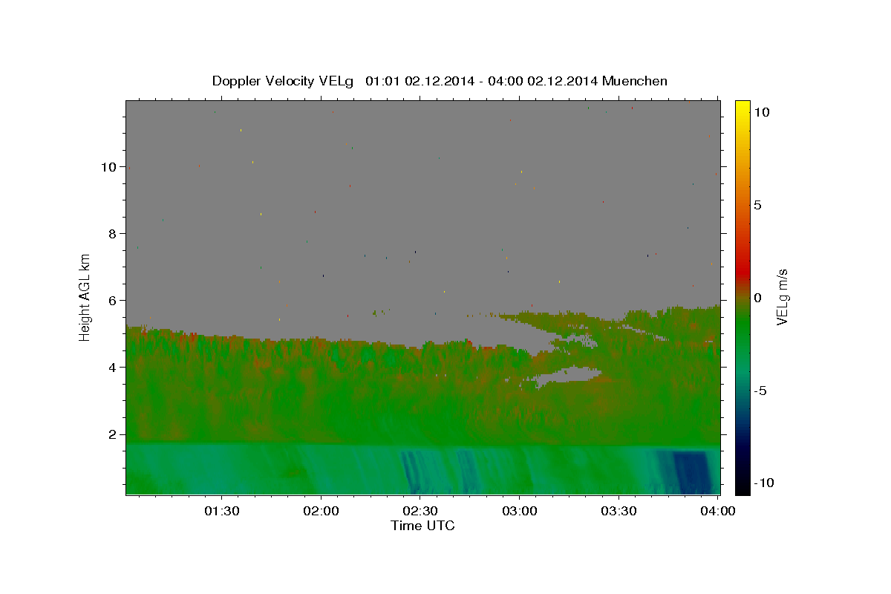Click the 02:00 time tick label
The image size is (891, 594).
pyautogui.click(x=321, y=511)
